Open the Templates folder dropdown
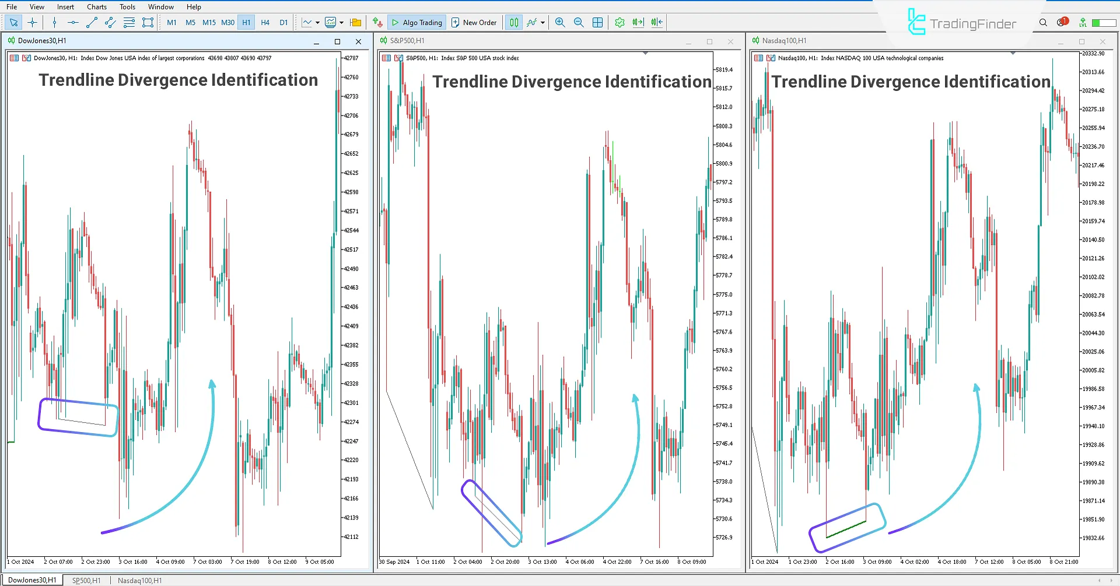 (x=356, y=22)
